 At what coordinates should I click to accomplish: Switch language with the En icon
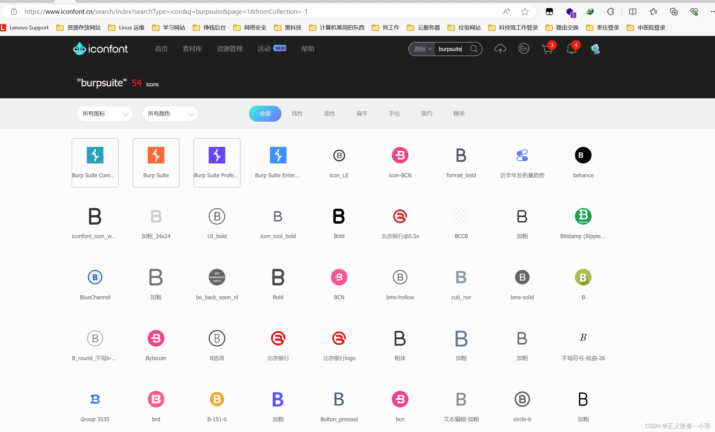(524, 49)
